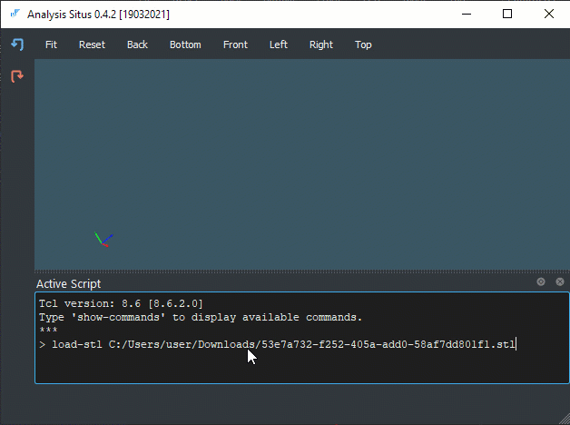Click the 'show-commands' hint line
This screenshot has width=570, height=425.
point(201,317)
